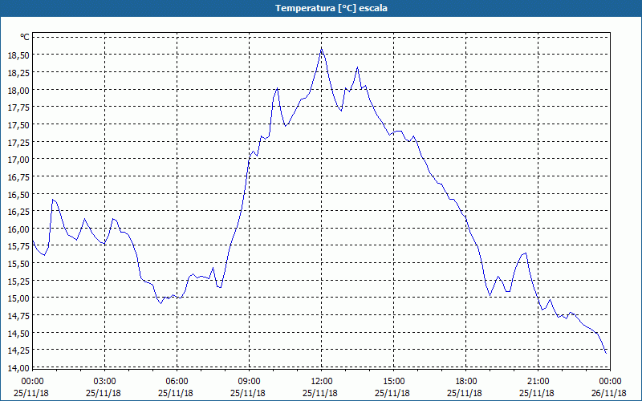Image resolution: width=642 pixels, height=401 pixels.
Task: Pick the 15:00 time label
Action: click(x=393, y=382)
